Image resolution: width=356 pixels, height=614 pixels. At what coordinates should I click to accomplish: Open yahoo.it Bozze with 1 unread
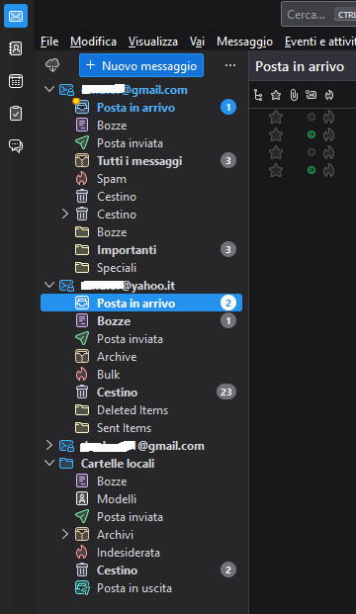click(x=141, y=321)
